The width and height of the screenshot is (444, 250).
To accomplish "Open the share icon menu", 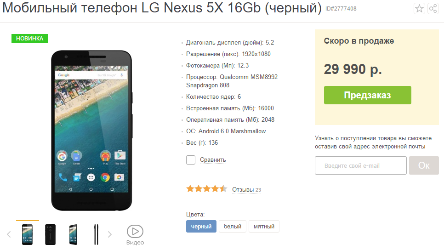I will point(433,8).
